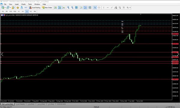Screen dimensions: 180x108
Task: Select the Cursor arrow tool
Action: tap(95, 7)
